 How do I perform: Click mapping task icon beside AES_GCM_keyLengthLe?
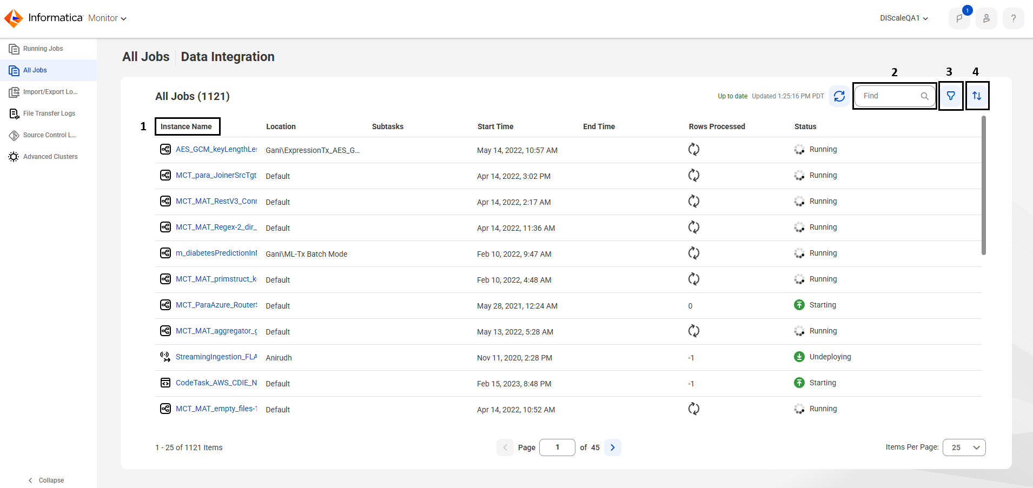pyautogui.click(x=165, y=149)
